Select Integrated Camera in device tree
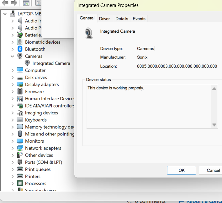Screen dimensions: 222x203 click(51, 63)
